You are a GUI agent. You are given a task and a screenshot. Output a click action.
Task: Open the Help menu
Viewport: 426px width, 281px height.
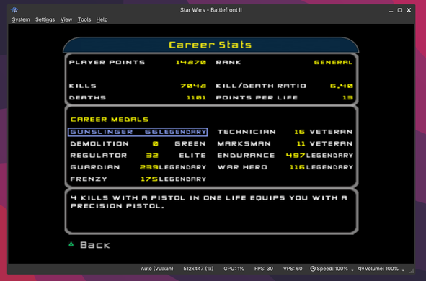tap(102, 19)
